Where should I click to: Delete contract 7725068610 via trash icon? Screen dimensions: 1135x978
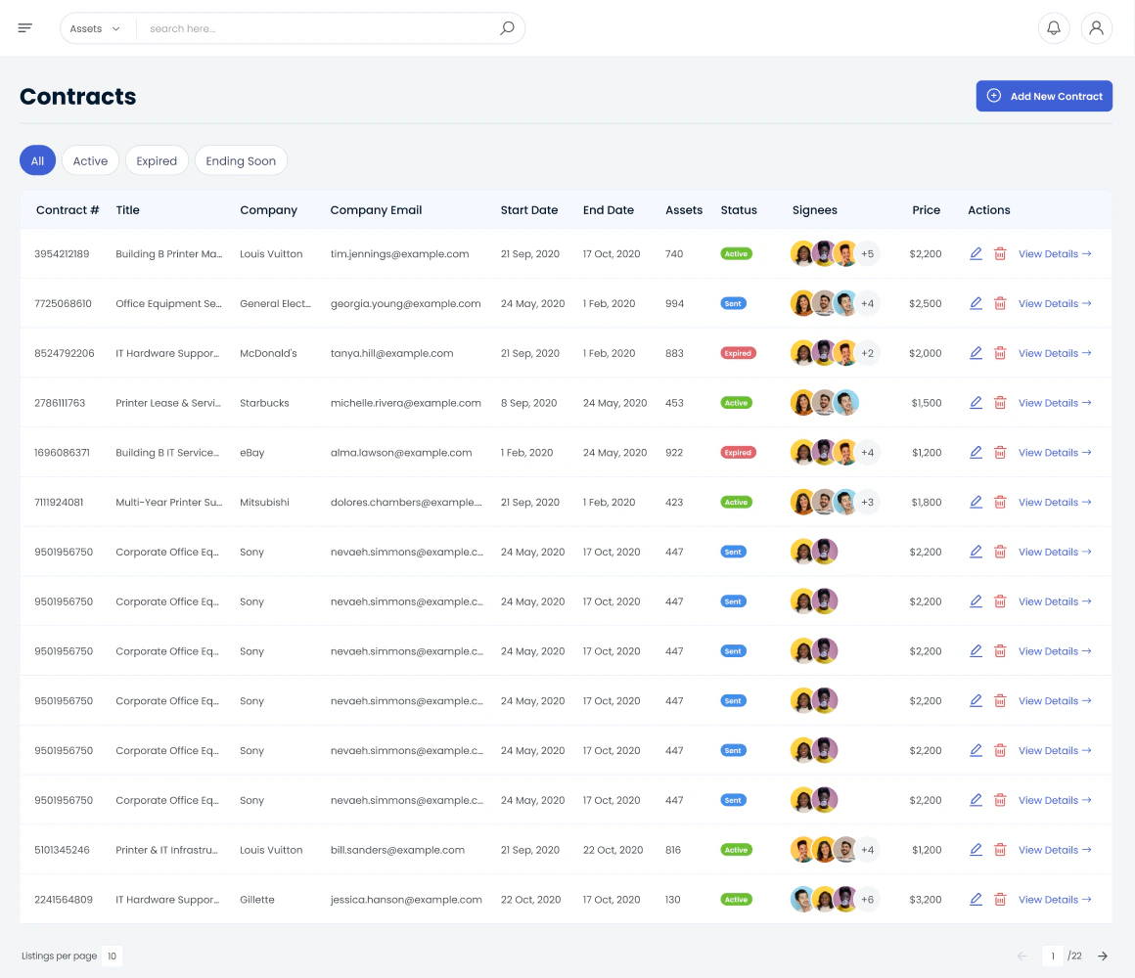coord(1000,304)
